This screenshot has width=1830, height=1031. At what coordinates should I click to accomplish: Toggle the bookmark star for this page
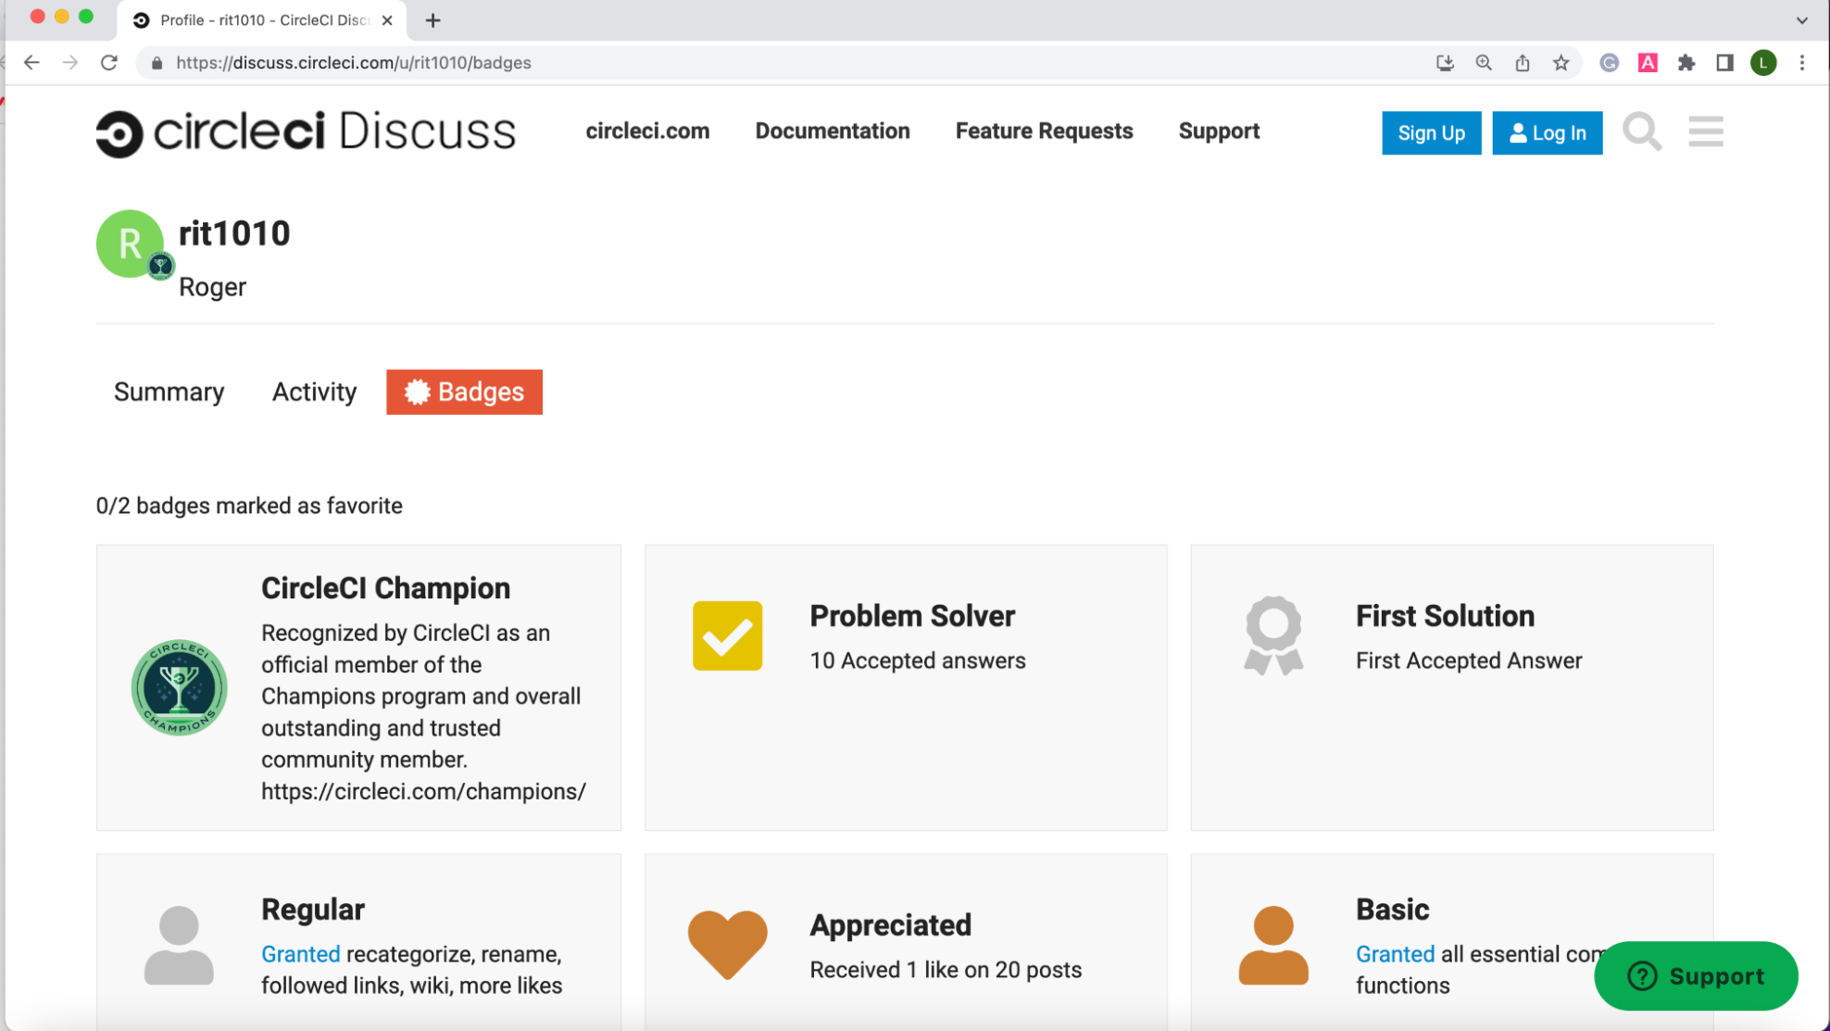[x=1562, y=62]
